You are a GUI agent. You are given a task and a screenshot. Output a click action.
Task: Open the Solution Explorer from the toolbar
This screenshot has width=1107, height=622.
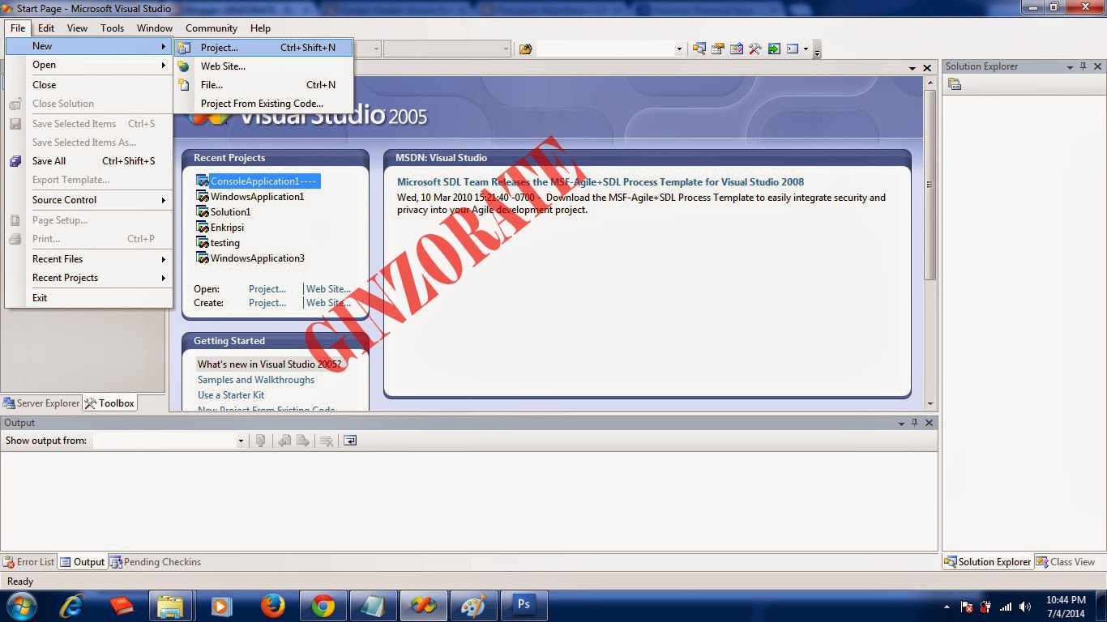[699, 49]
